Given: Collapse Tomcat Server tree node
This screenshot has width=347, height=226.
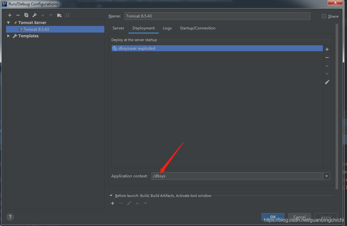Looking at the screenshot, I should tap(9, 22).
